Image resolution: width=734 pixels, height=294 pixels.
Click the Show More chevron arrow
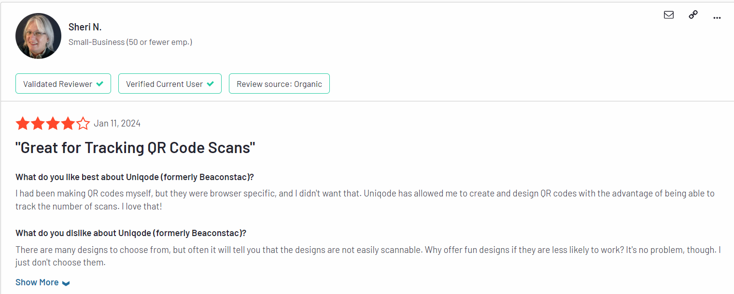(66, 283)
